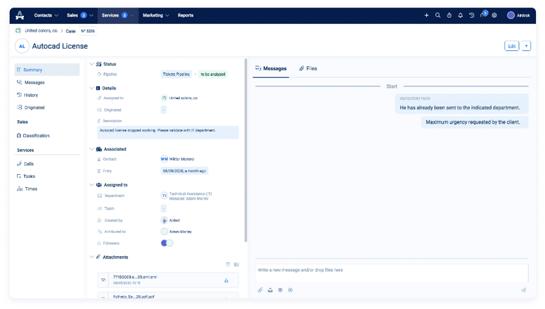
Task: Click the Autocad license description text box
Action: pyautogui.click(x=168, y=132)
